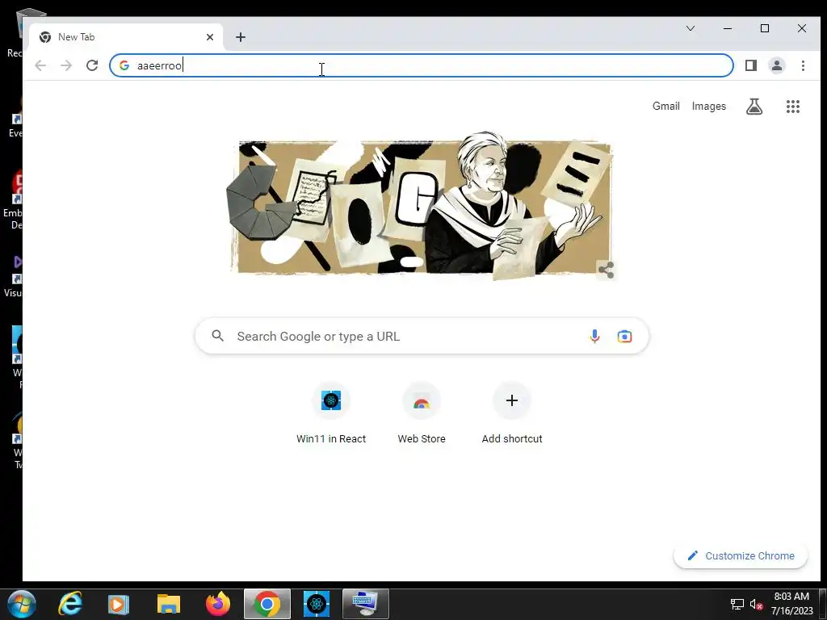Open the React app taskbar icon
The image size is (827, 620).
click(x=317, y=604)
